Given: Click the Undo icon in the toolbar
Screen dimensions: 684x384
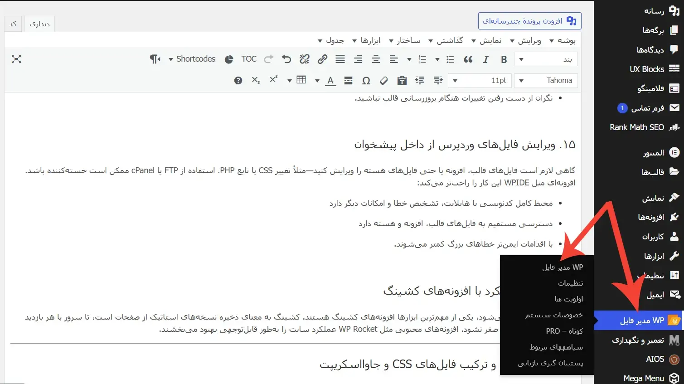Looking at the screenshot, I should click(x=286, y=59).
